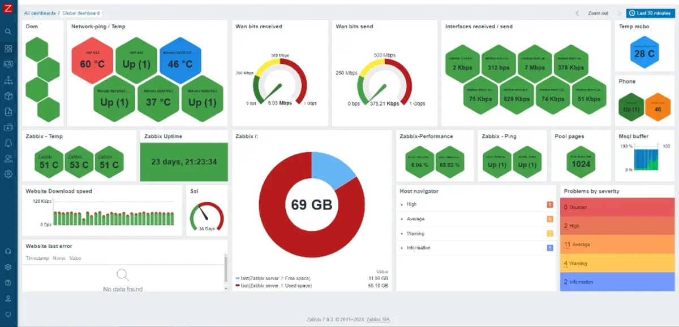Click the 378 Kbps interface hexagon

click(570, 64)
